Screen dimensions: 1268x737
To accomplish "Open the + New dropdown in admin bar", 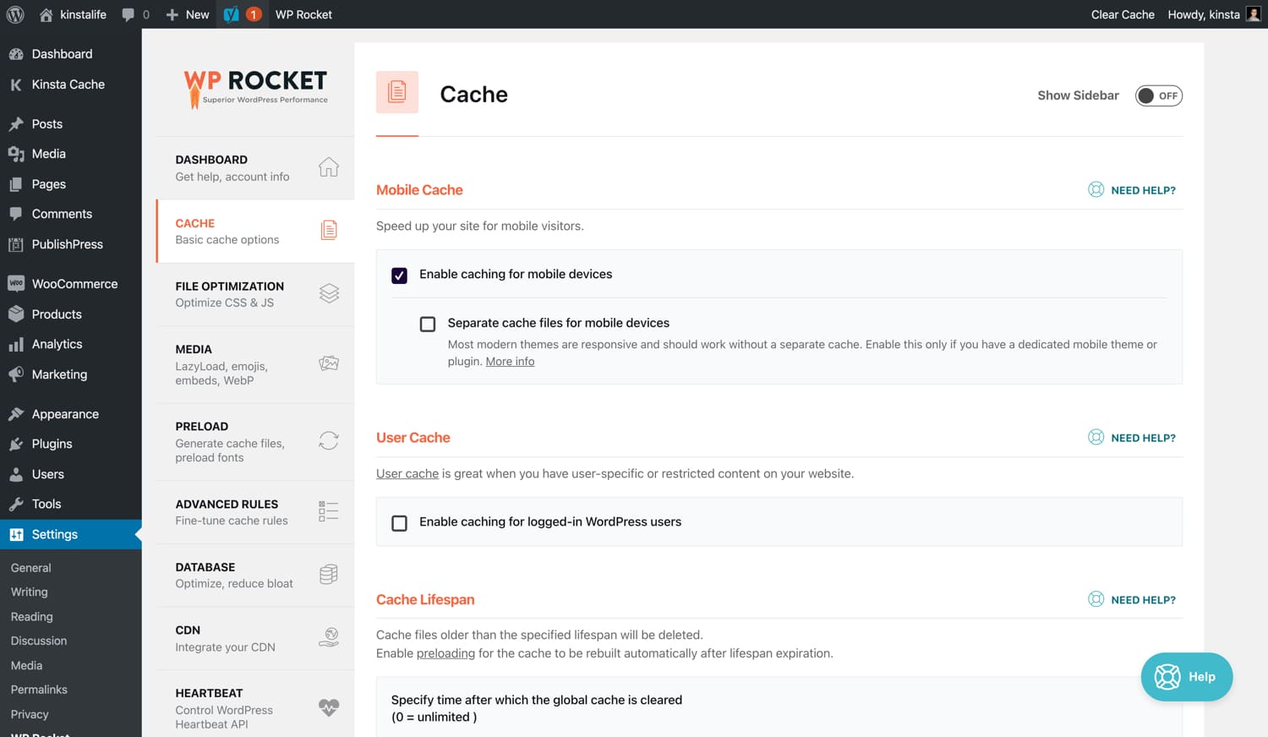I will (186, 14).
